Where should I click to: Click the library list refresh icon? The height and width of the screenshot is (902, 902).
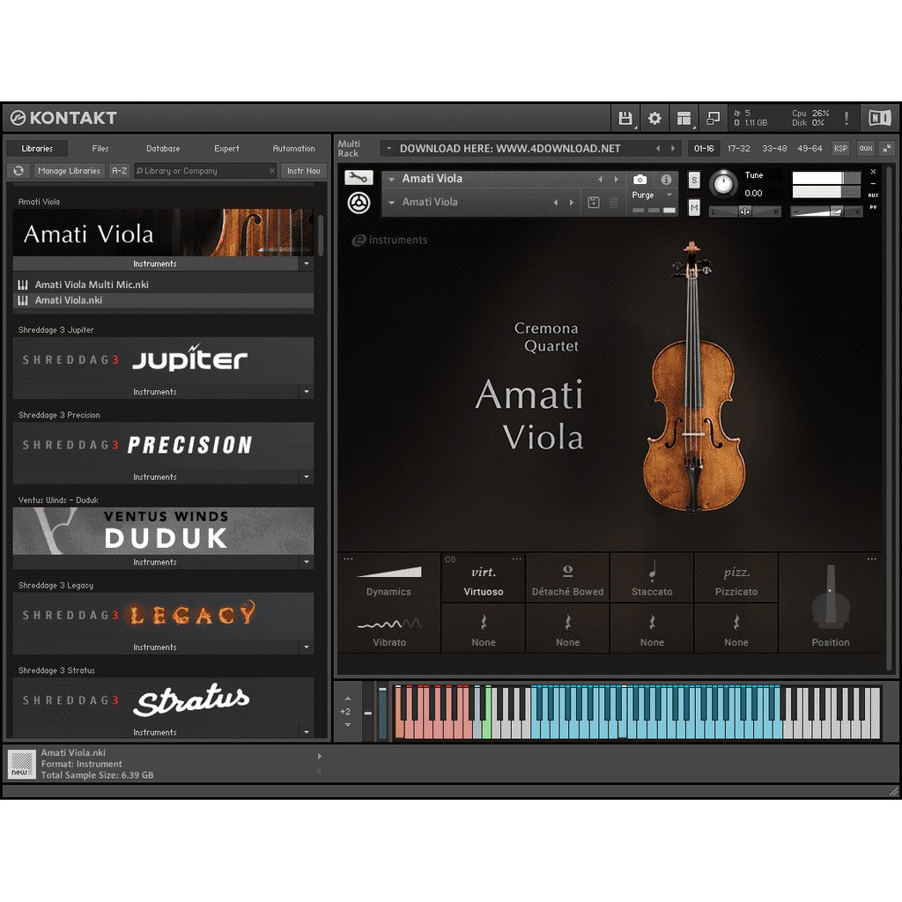(x=18, y=170)
